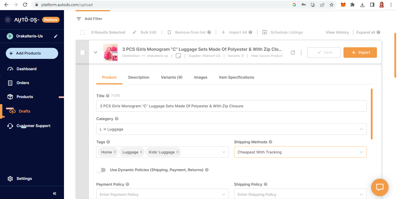Open Customer Support
The height and width of the screenshot is (199, 397).
point(33,126)
